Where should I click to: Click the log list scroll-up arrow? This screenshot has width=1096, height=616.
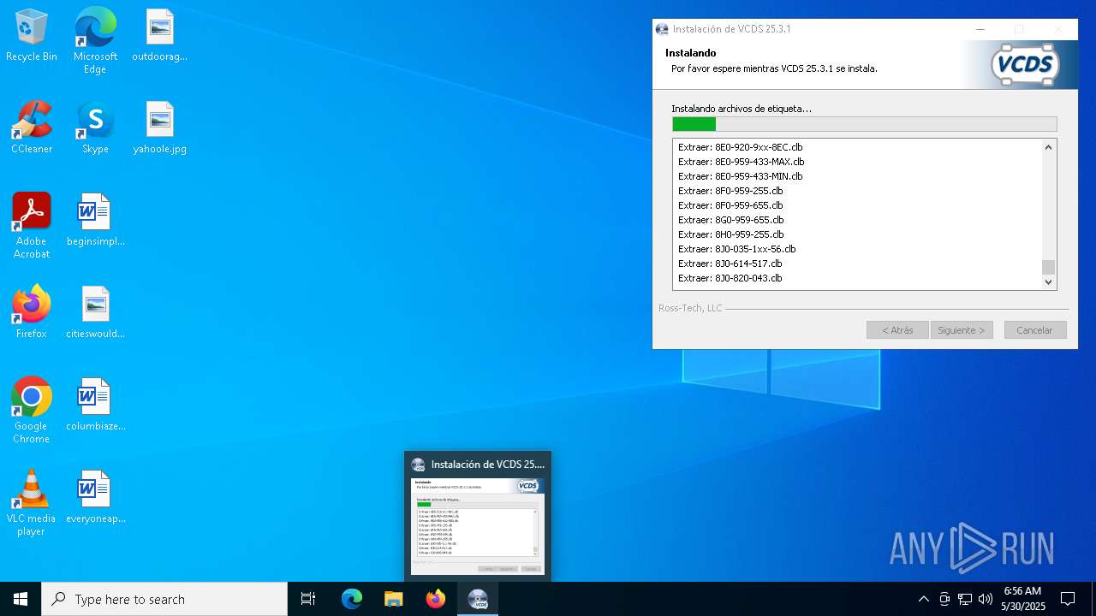[1048, 147]
